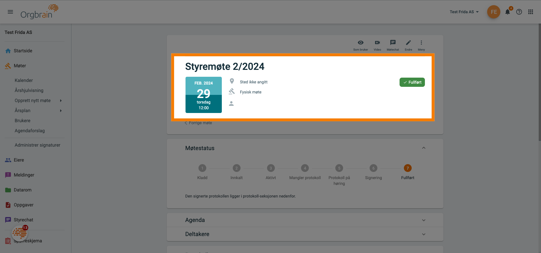Select step 2 Innkalt
Screen dimensions: 541x253
(x=237, y=168)
